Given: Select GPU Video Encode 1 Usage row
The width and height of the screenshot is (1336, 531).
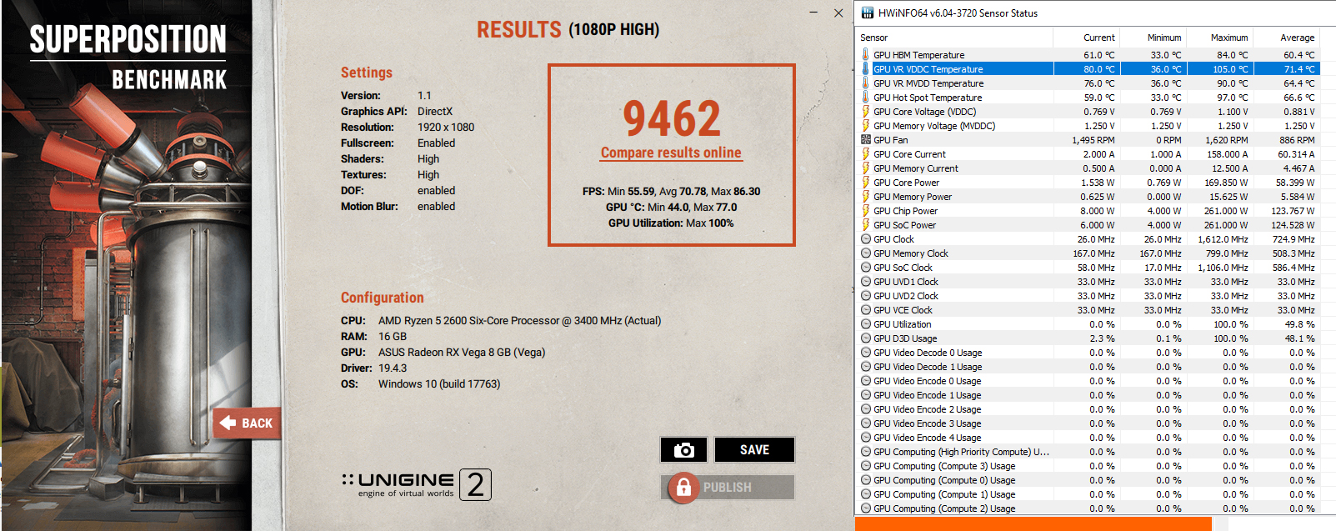Looking at the screenshot, I should [1088, 394].
